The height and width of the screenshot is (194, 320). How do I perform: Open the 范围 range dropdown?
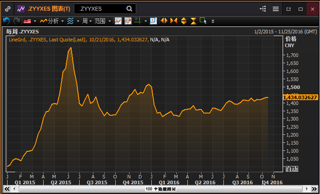(103, 21)
